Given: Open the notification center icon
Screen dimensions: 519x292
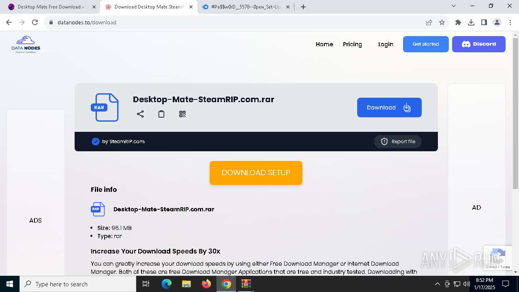Looking at the screenshot, I should point(506,284).
